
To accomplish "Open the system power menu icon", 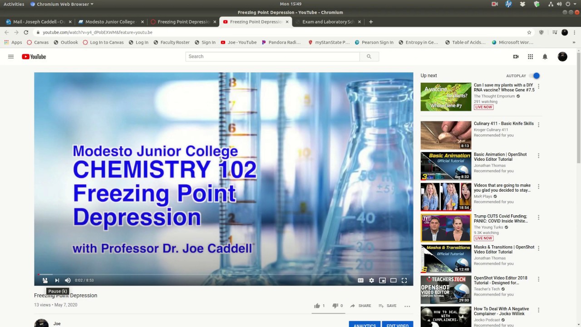I will tap(568, 4).
